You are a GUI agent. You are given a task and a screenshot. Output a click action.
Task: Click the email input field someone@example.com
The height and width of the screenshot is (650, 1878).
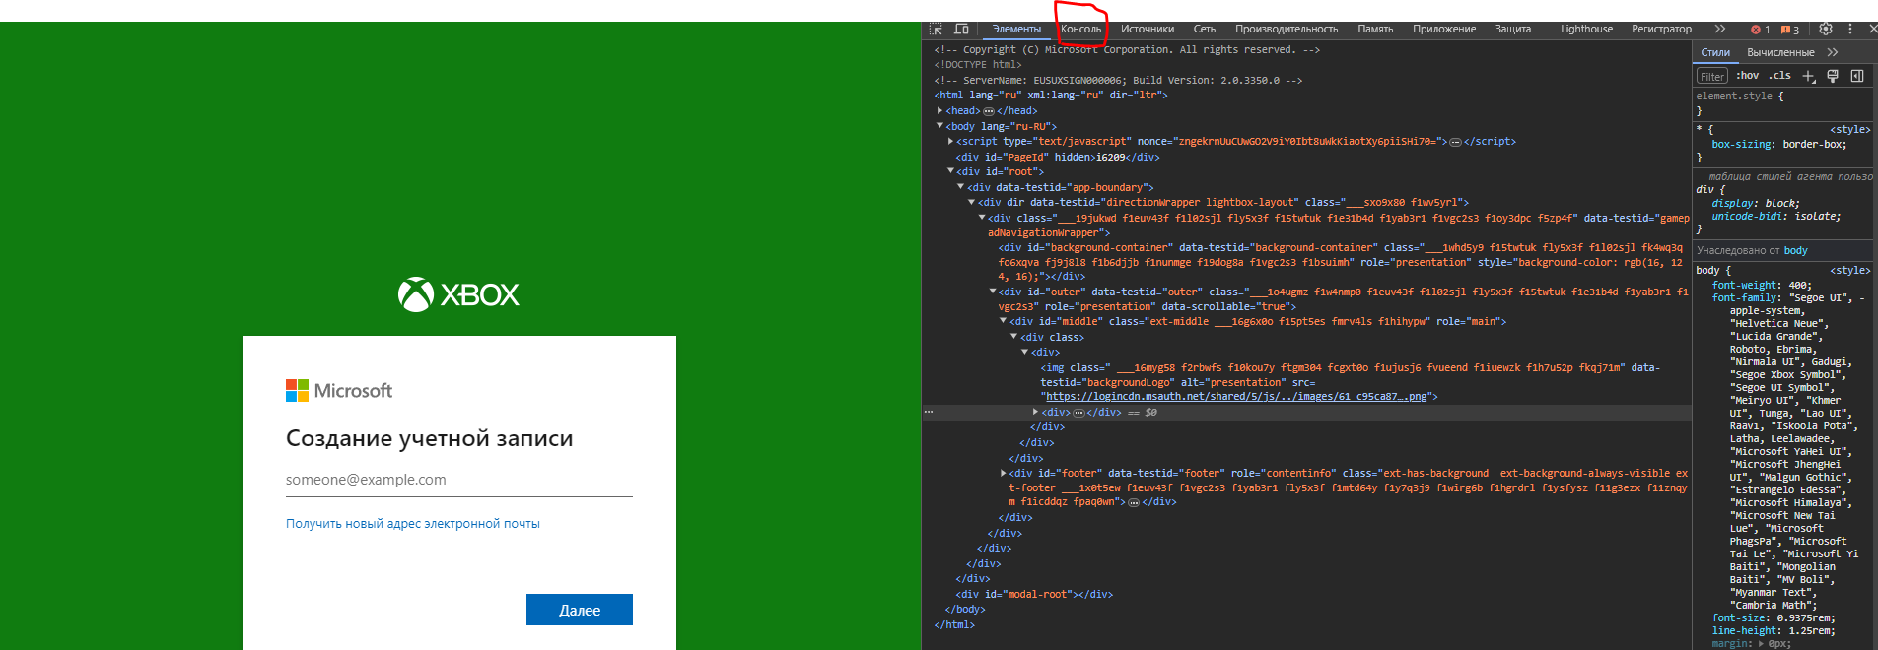pos(458,480)
